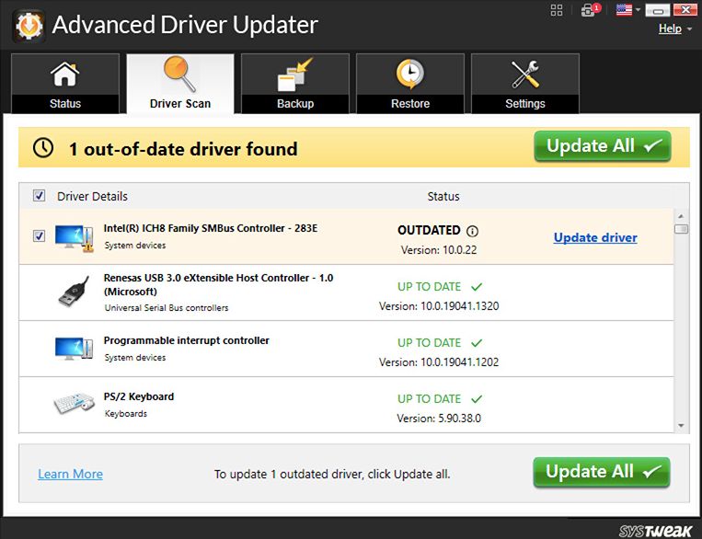Click the Status column header
This screenshot has width=702, height=539.
coord(443,197)
